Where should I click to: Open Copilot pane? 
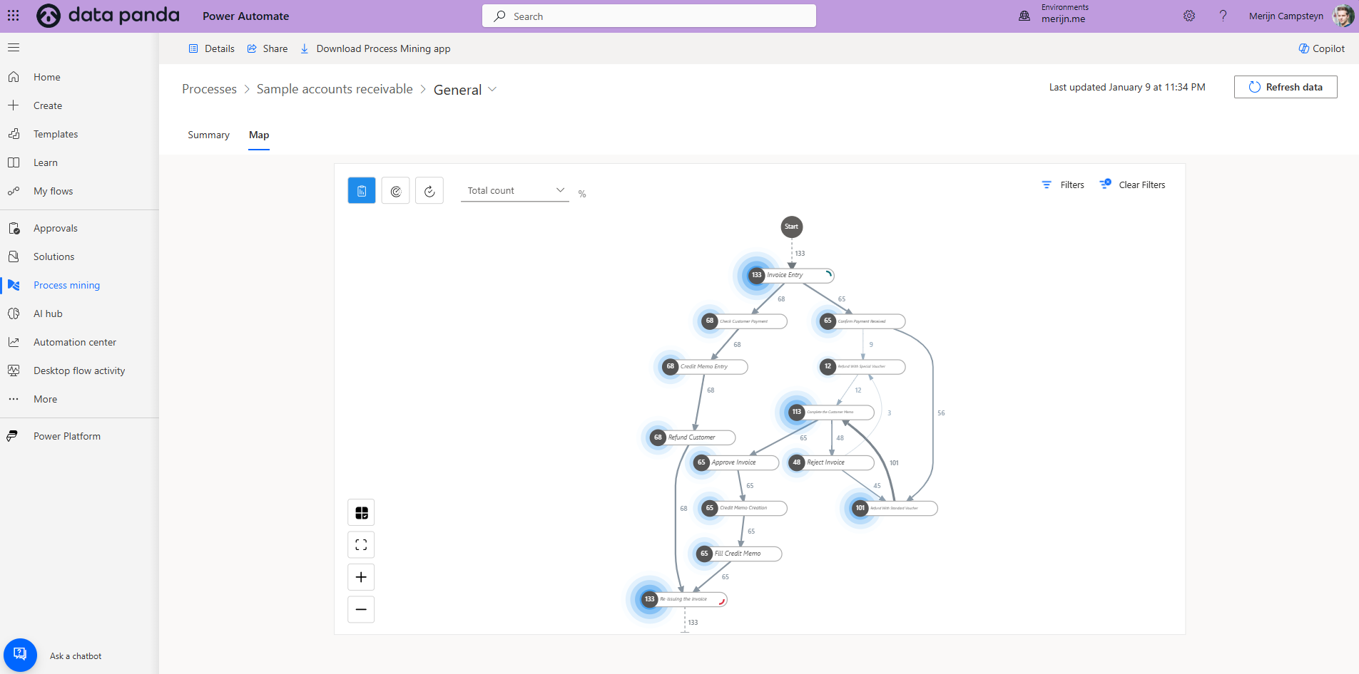tap(1321, 48)
